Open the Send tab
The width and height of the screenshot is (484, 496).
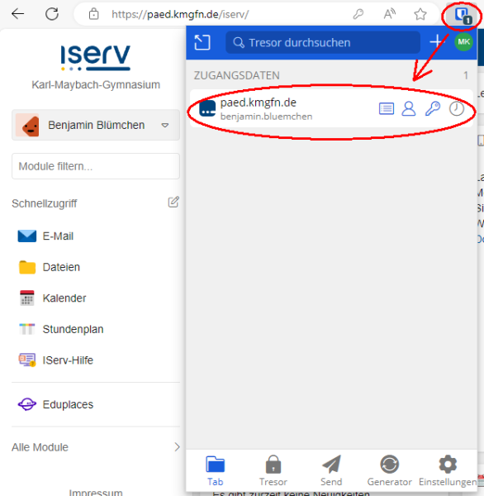click(331, 470)
